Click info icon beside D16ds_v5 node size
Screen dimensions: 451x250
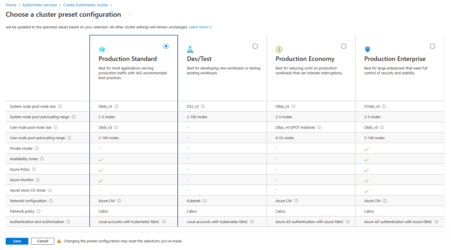tap(384, 106)
